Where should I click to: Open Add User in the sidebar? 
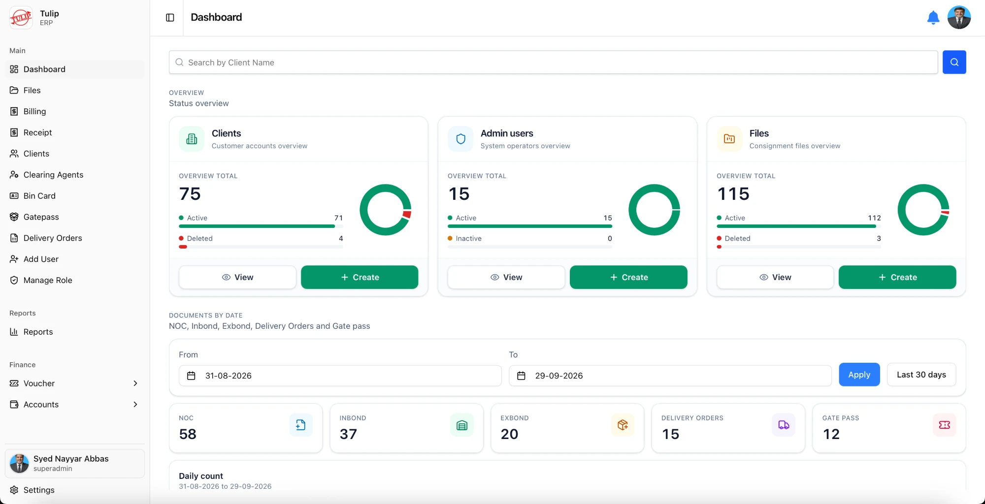point(75,259)
